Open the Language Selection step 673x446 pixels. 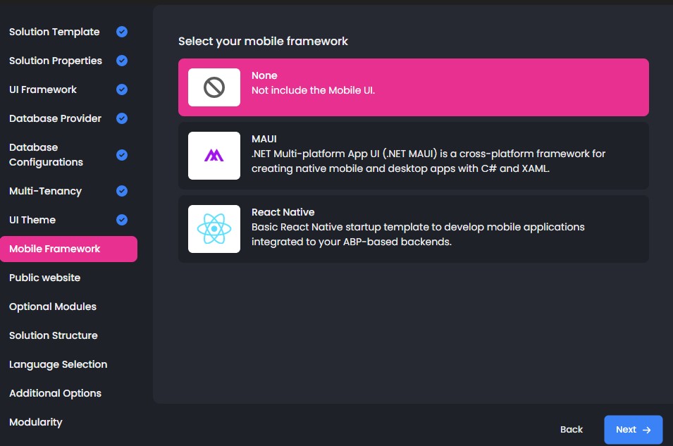pyautogui.click(x=58, y=364)
